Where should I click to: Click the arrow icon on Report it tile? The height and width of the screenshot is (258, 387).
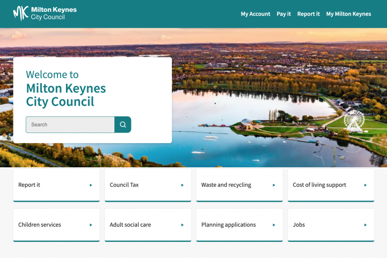(91, 185)
